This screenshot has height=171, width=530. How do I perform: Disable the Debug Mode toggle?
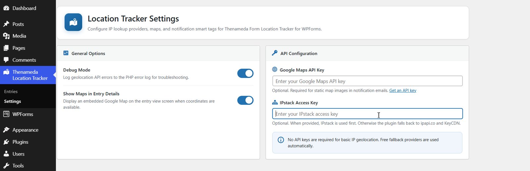point(245,73)
